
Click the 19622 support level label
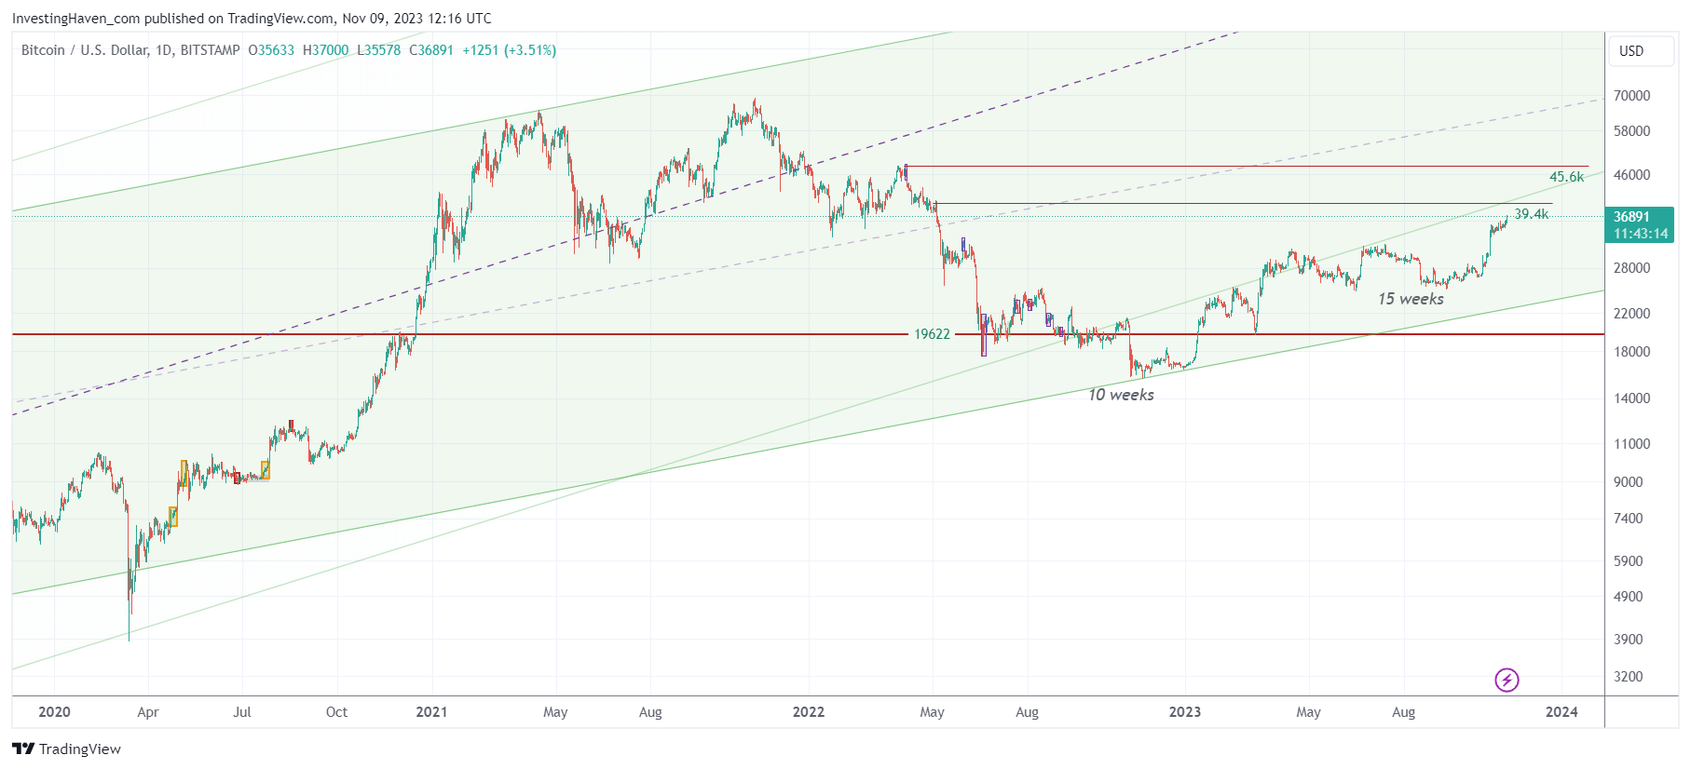(932, 334)
